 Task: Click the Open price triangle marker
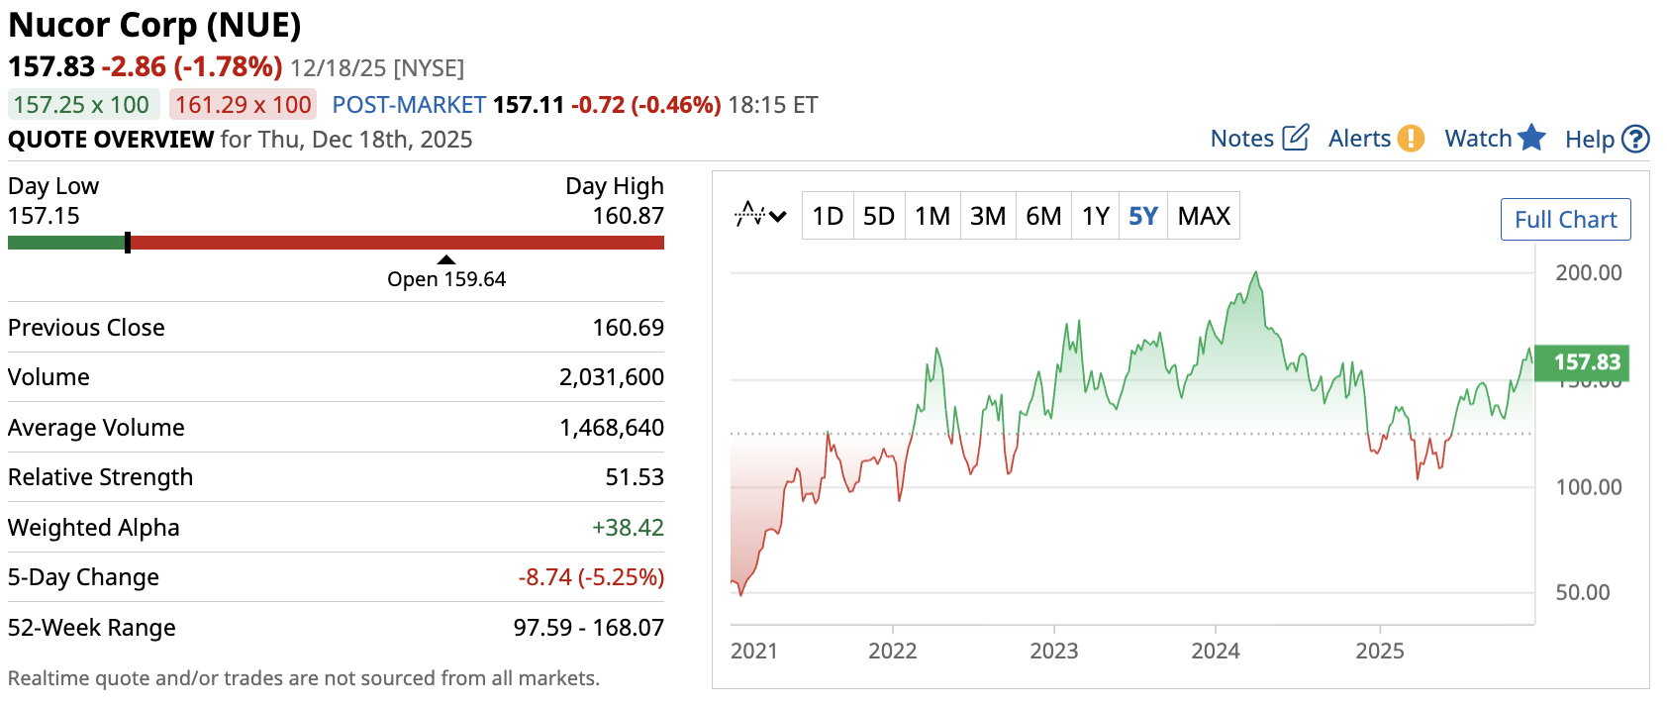point(446,259)
